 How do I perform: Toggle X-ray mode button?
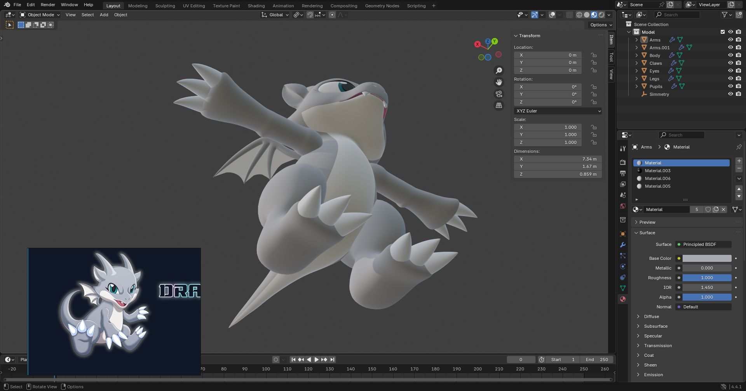[570, 15]
